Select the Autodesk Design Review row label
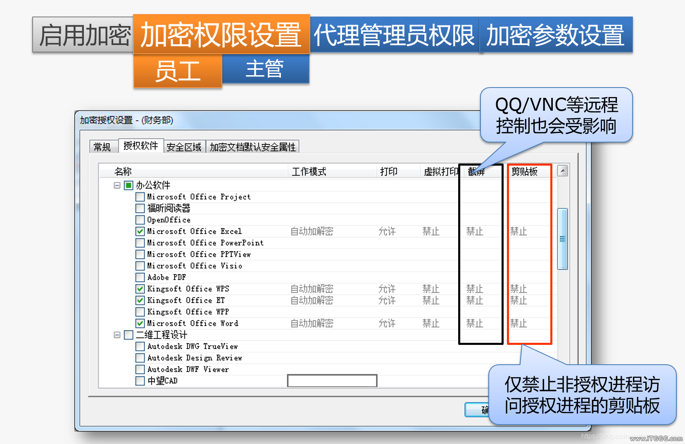This screenshot has width=685, height=444. click(195, 358)
